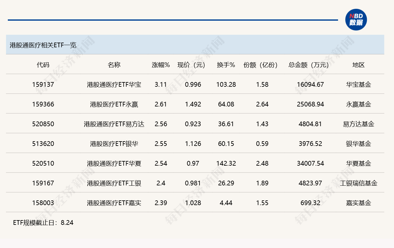Select code cell 520510
394x248 pixels.
[43, 163]
